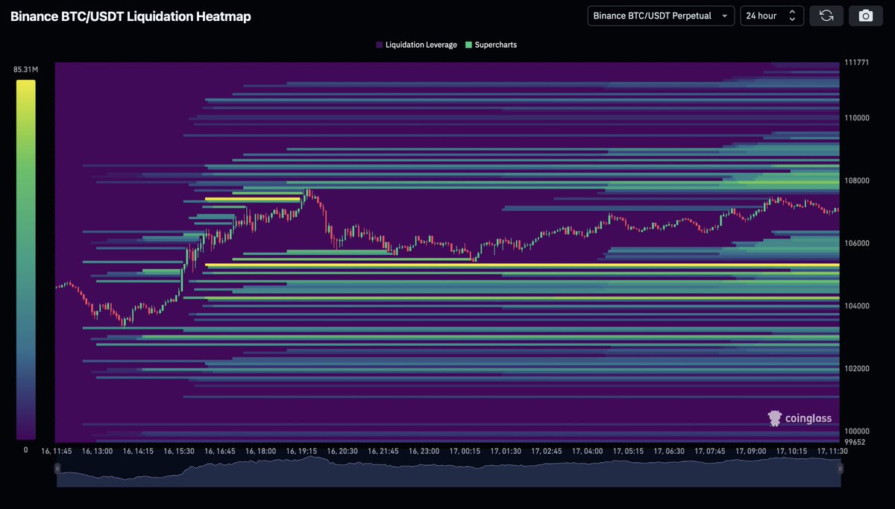Click the time label 16, 23:00
Image resolution: width=895 pixels, height=509 pixels.
(x=424, y=452)
